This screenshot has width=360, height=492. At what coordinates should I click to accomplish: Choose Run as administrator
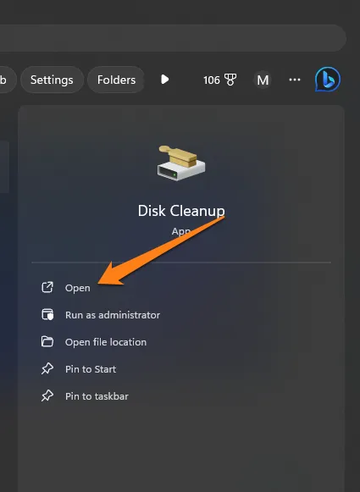(x=113, y=315)
